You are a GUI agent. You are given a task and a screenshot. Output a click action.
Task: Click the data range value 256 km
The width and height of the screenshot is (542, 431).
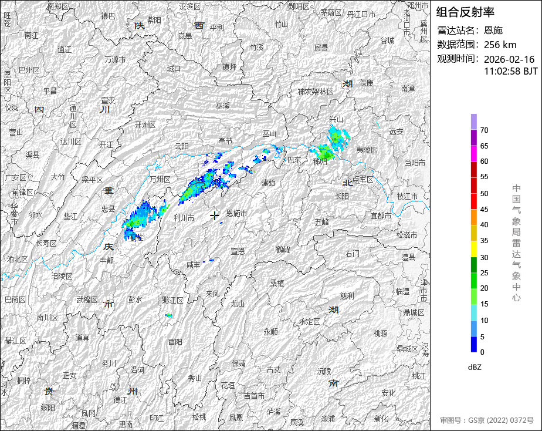tap(500, 45)
